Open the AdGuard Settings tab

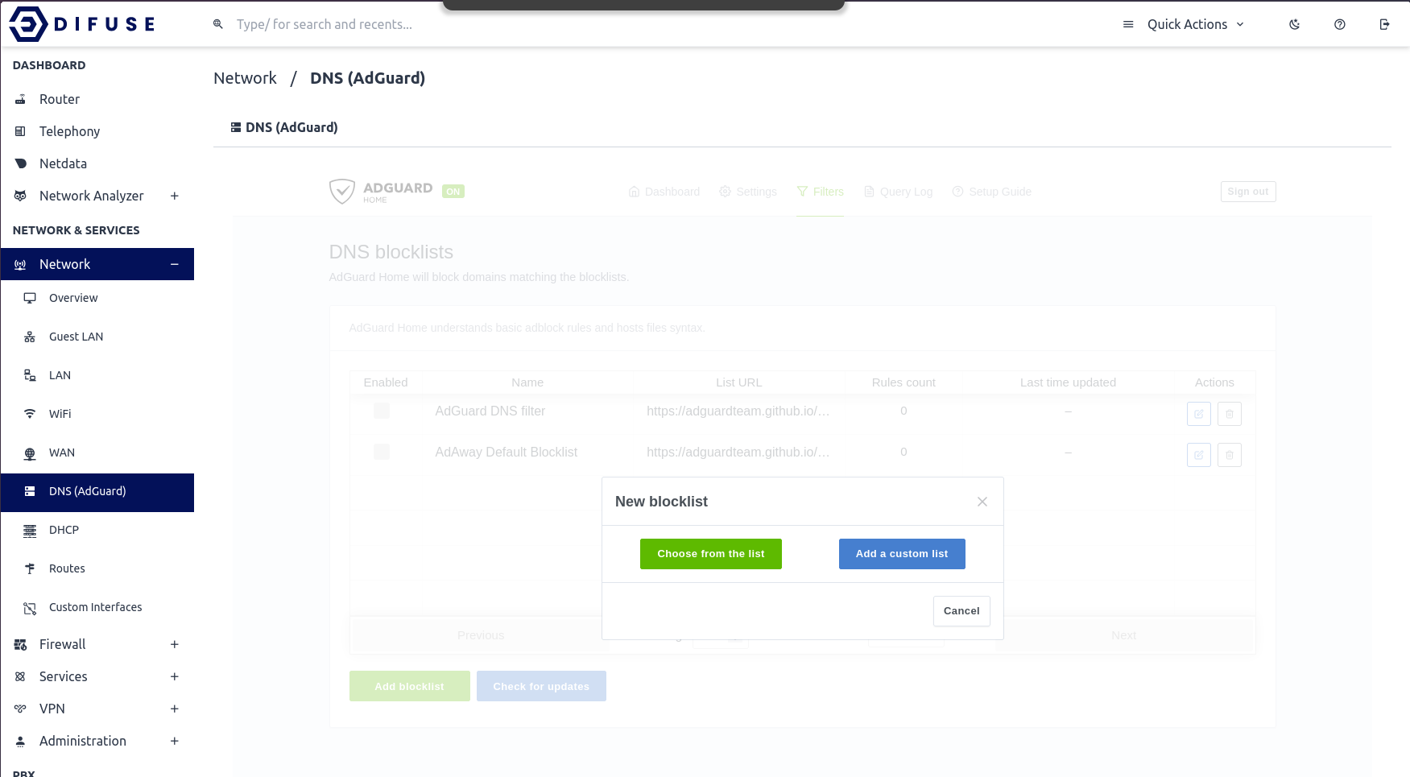tap(748, 192)
